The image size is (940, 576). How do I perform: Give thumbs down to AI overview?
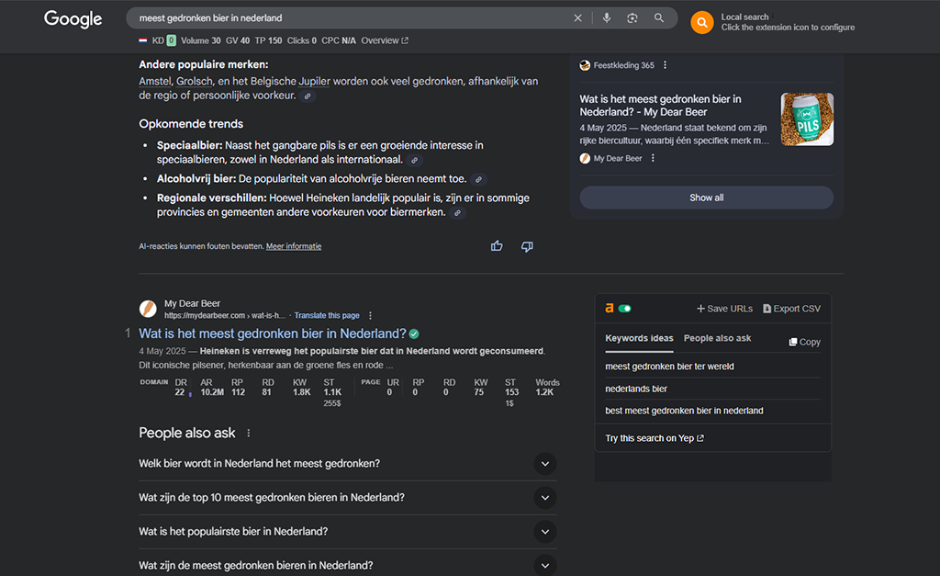pyautogui.click(x=527, y=246)
